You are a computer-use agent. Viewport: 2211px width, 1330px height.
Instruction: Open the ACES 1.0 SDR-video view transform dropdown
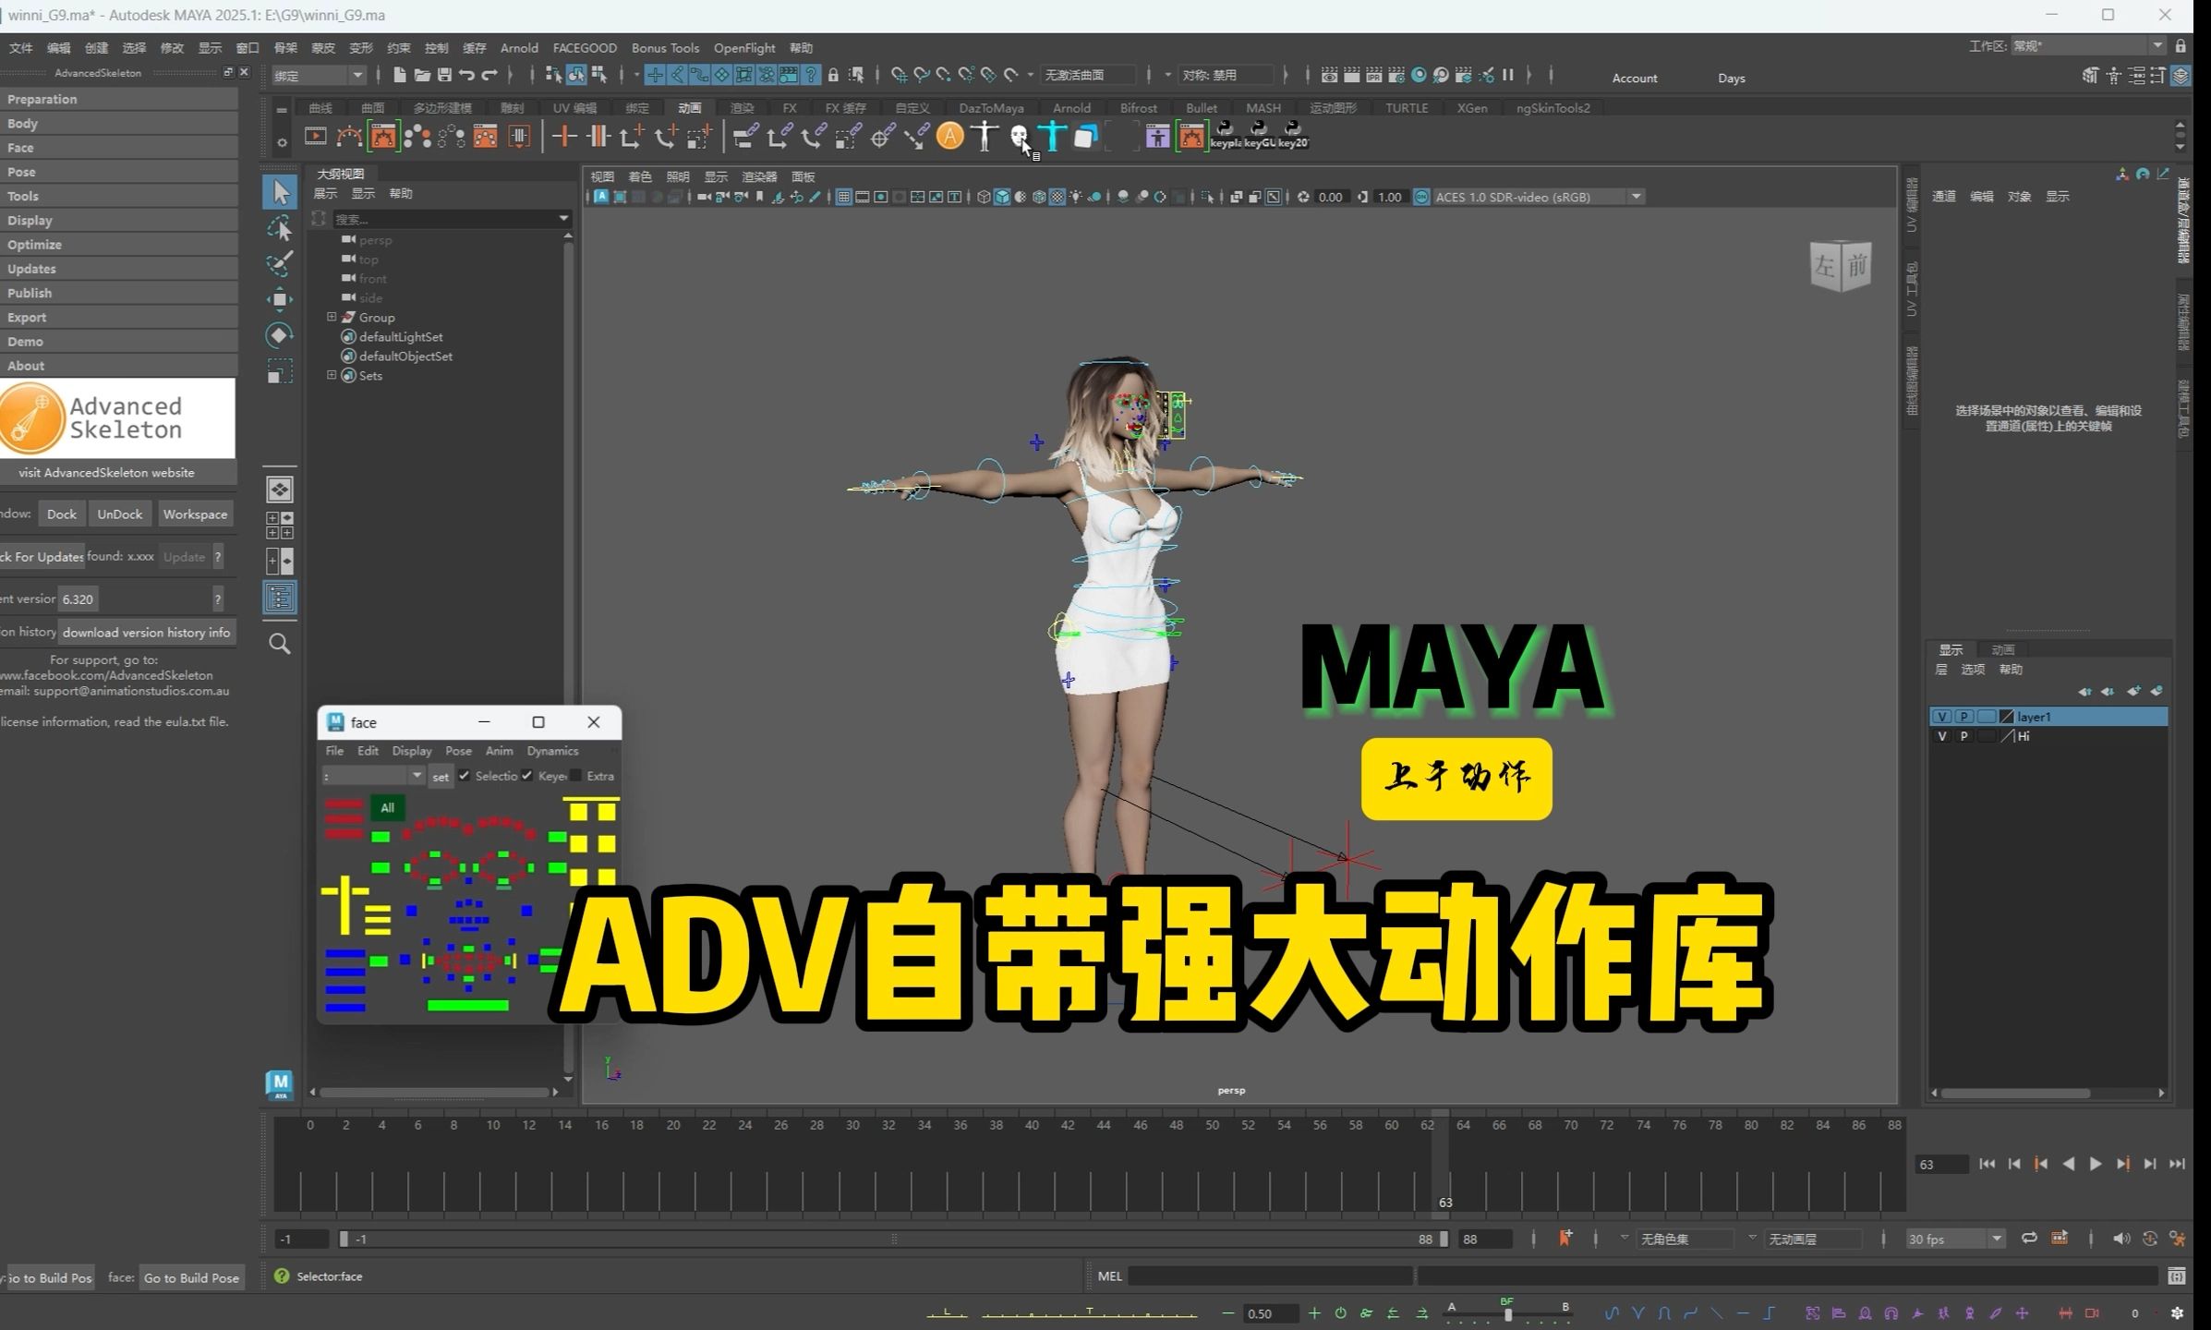(1538, 197)
